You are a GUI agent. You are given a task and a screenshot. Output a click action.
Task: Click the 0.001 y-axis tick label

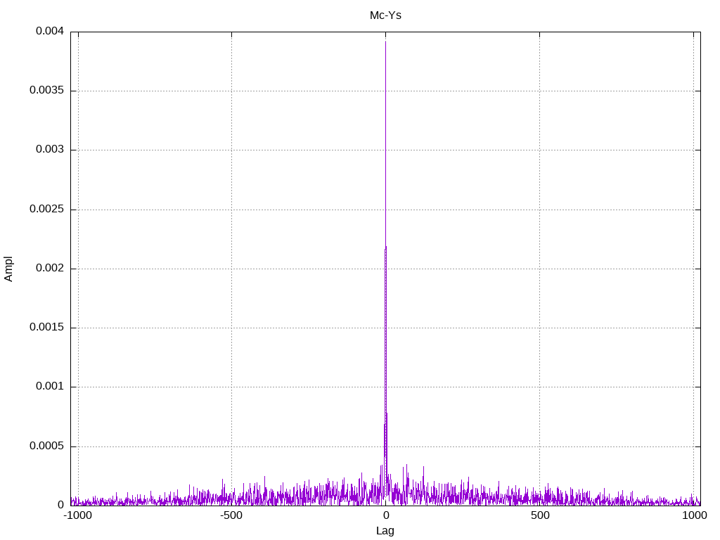coord(50,386)
